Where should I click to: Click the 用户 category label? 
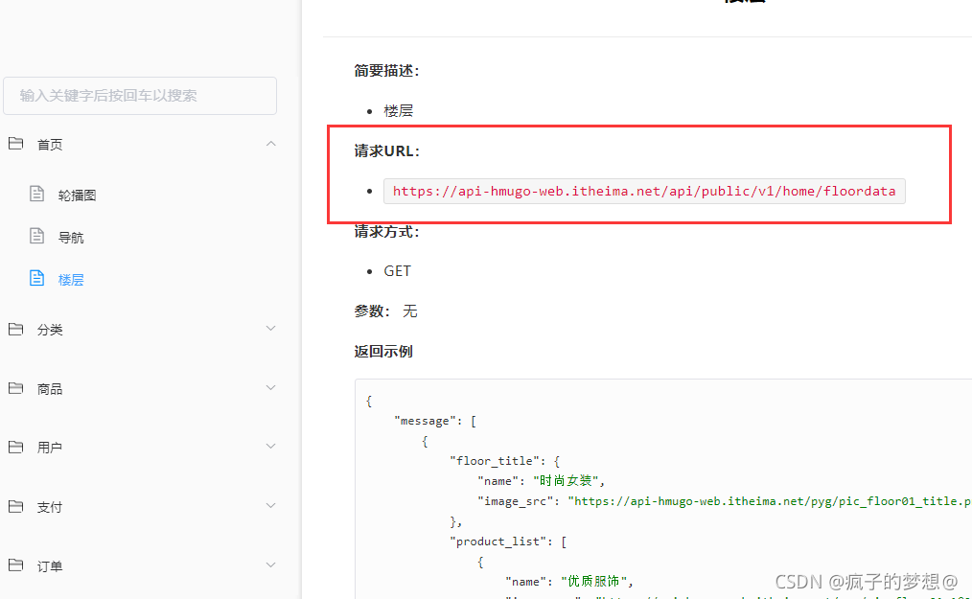[50, 448]
